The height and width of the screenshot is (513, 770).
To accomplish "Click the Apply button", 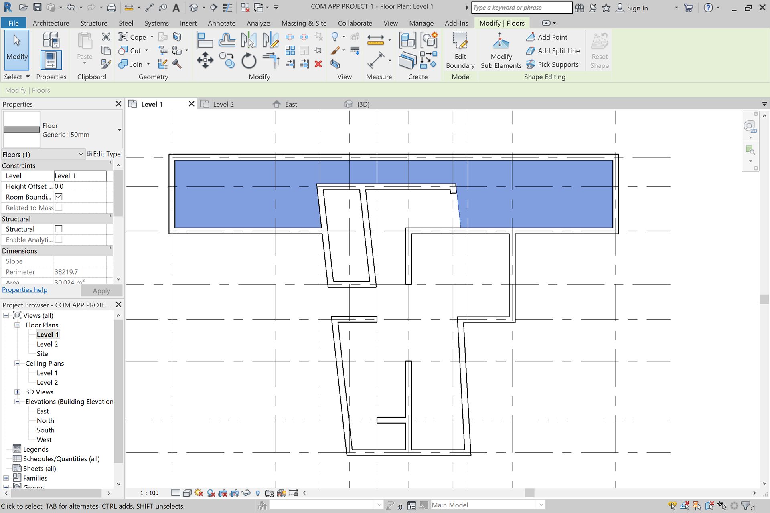I will click(101, 291).
